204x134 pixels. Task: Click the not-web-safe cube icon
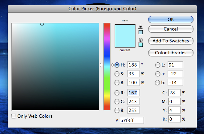[x=140, y=40]
